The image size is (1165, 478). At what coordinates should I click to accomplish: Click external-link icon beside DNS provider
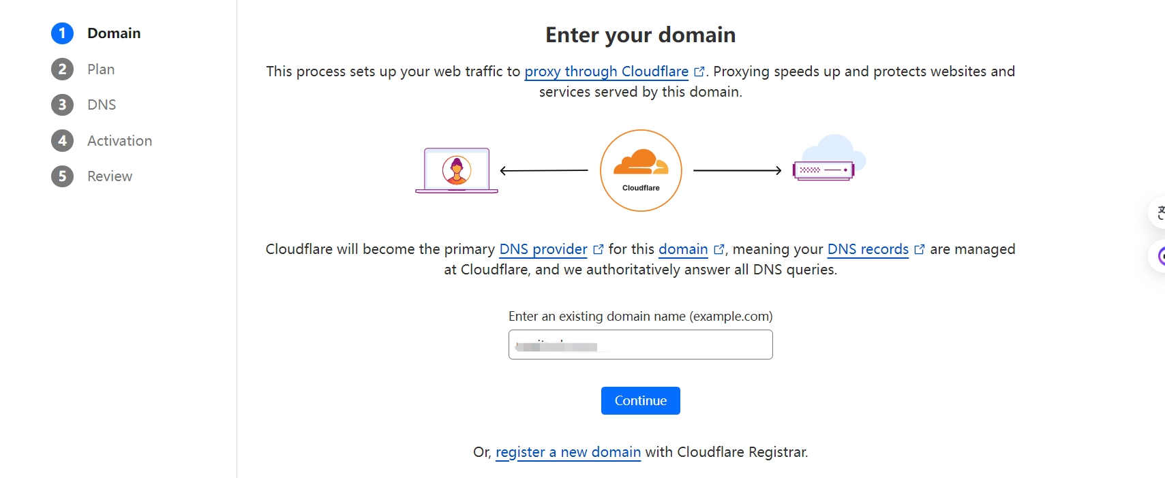click(x=598, y=249)
